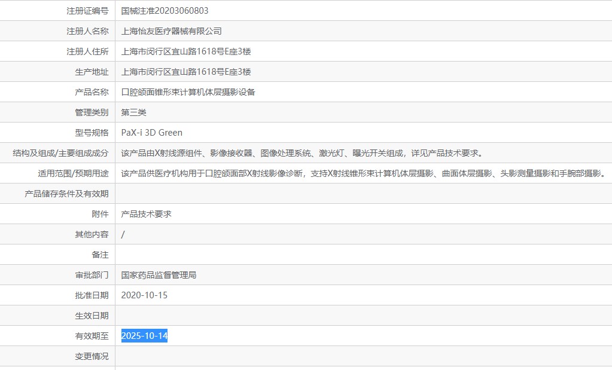Select the 审批部门 label

[x=92, y=275]
